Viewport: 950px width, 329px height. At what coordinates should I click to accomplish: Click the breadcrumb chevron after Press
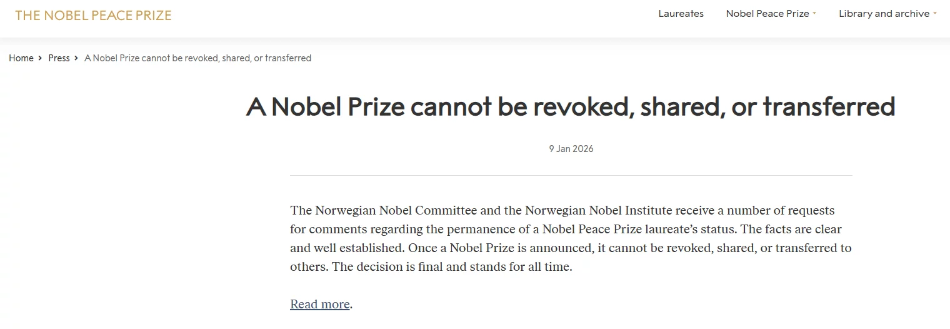pos(76,58)
